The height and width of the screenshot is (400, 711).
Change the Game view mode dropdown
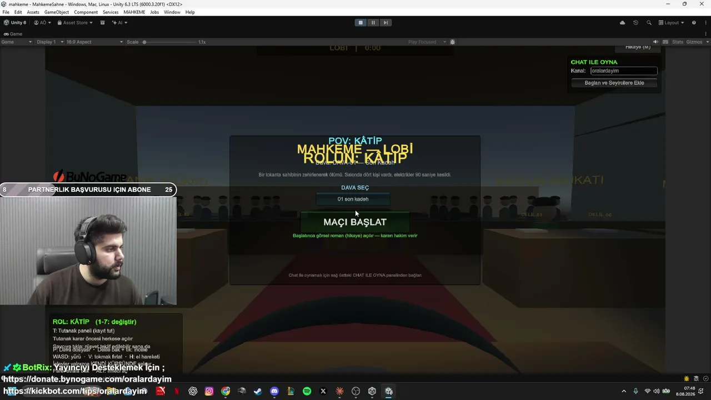17,42
